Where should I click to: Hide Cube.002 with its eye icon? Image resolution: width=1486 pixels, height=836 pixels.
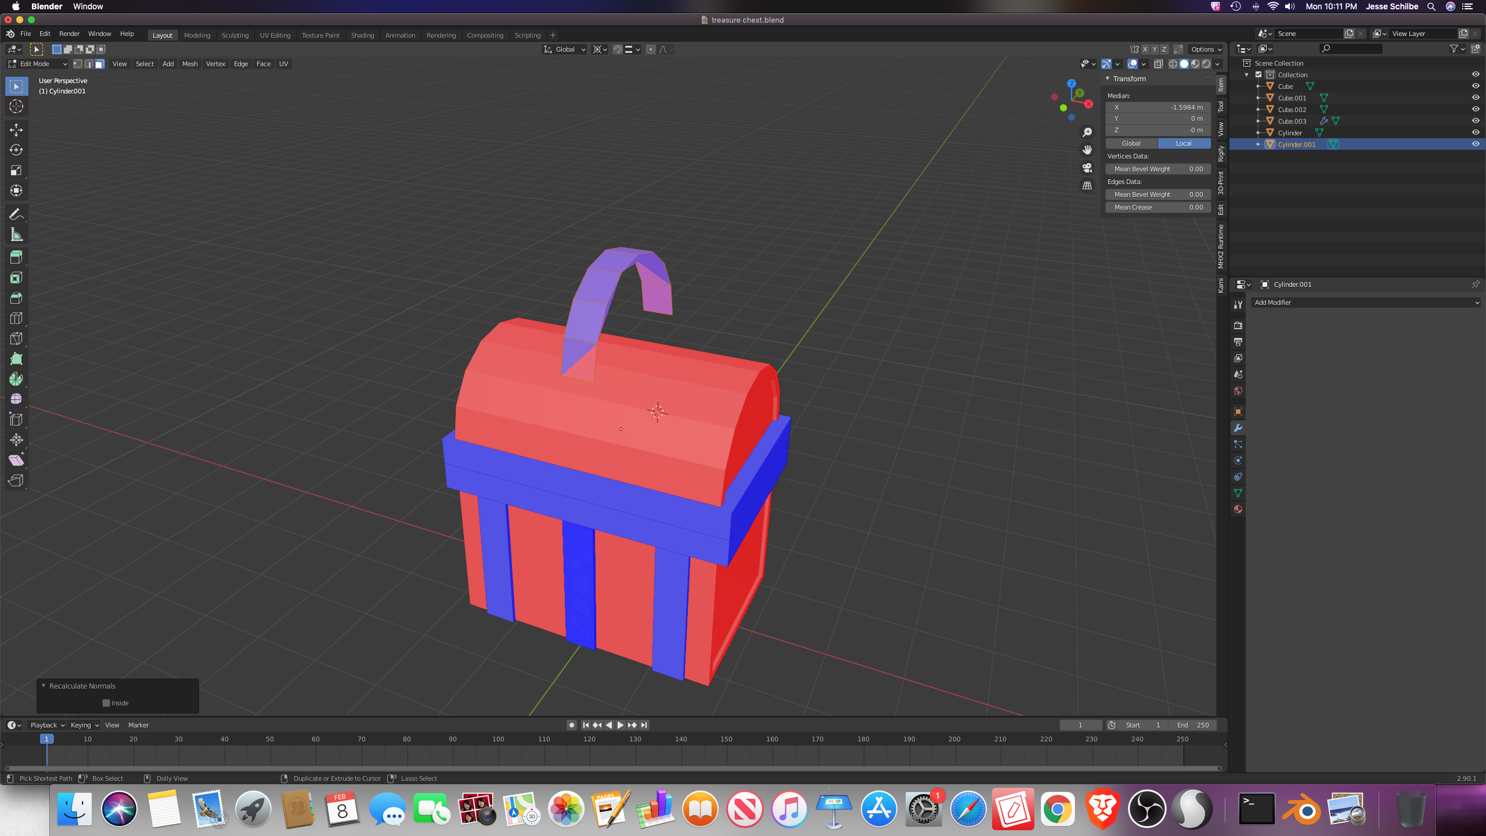click(x=1475, y=109)
